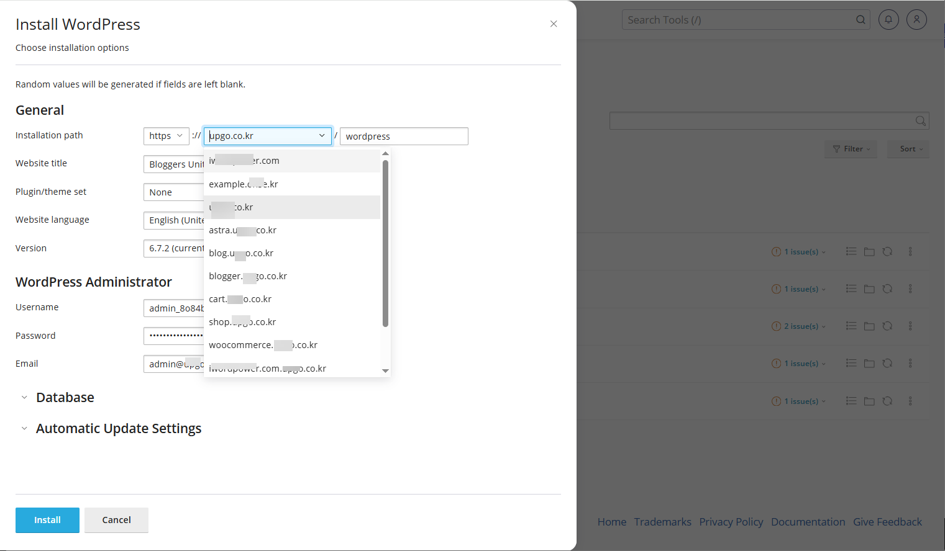Select the blog subdomain option
This screenshot has width=945, height=551.
click(x=292, y=253)
